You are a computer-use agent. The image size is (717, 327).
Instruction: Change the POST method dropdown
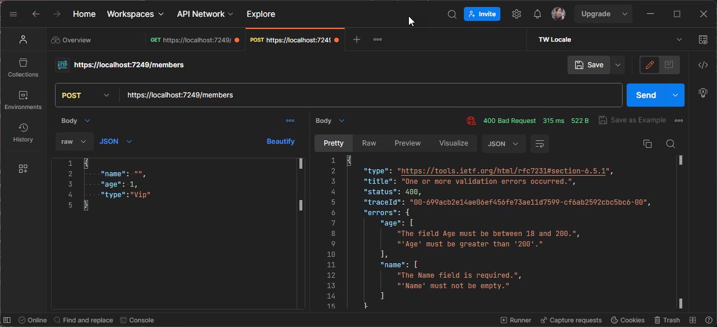click(x=86, y=95)
